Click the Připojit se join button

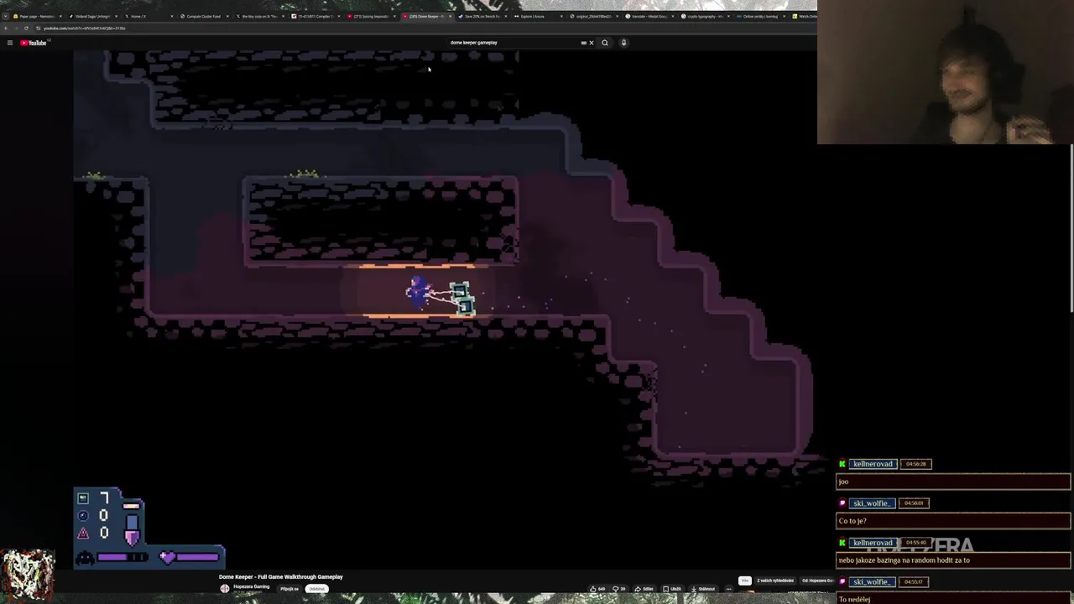pos(289,589)
